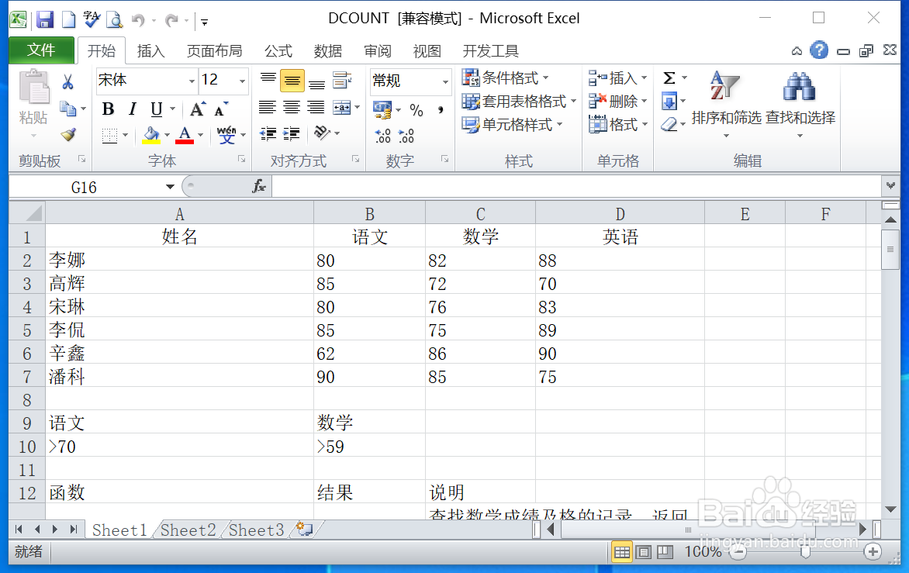Click in the formula bar input

click(576, 187)
